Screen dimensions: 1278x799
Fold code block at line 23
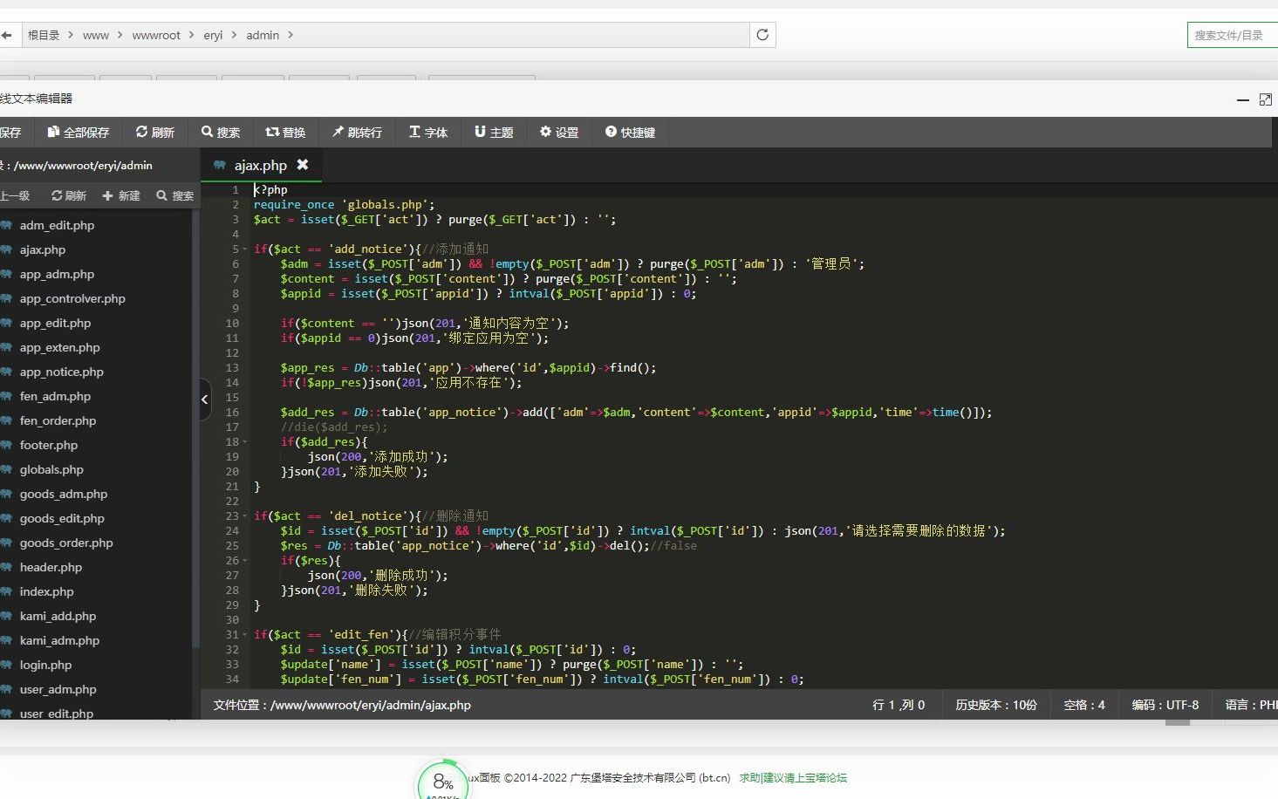click(x=245, y=516)
